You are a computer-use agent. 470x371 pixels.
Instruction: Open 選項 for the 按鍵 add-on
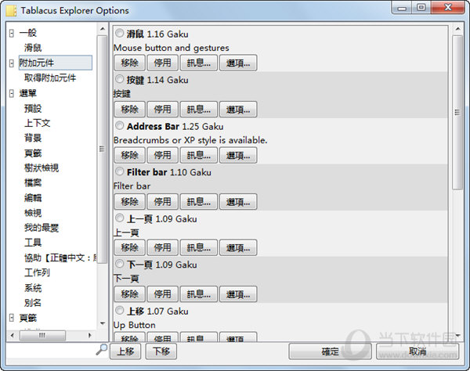[238, 110]
